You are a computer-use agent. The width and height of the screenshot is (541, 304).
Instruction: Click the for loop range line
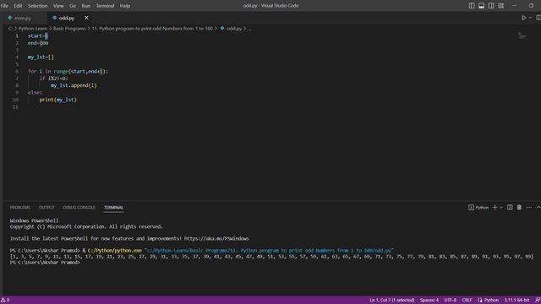(x=68, y=71)
